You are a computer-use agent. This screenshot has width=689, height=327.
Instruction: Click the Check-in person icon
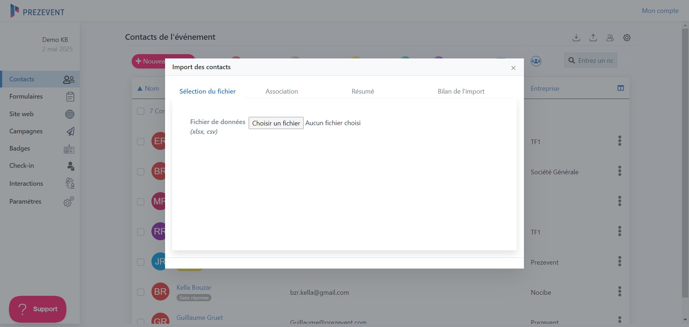[71, 166]
